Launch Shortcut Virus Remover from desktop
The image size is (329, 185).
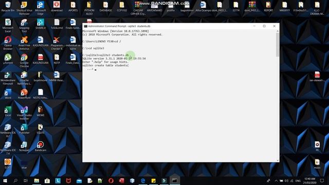pos(24,8)
